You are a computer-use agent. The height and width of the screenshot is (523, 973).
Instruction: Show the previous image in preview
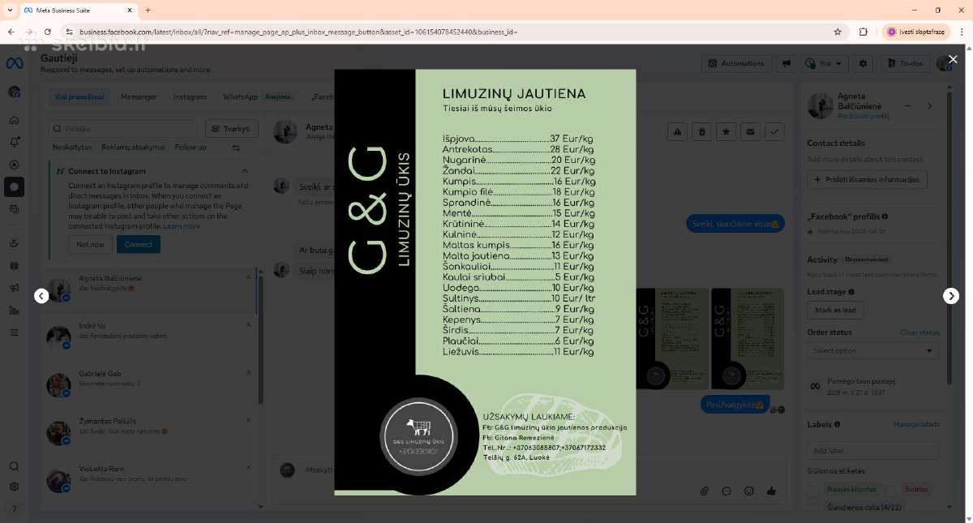tap(41, 296)
